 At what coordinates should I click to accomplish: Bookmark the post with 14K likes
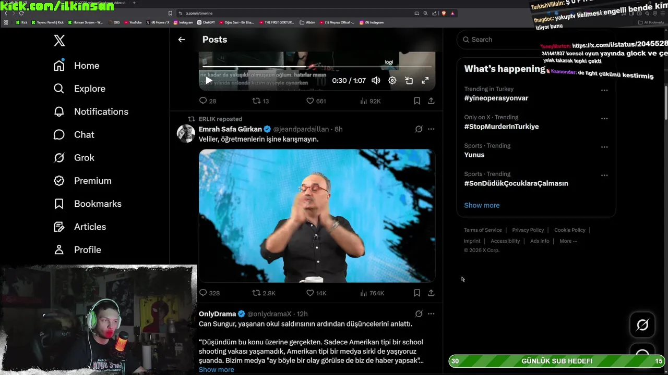[417, 293]
